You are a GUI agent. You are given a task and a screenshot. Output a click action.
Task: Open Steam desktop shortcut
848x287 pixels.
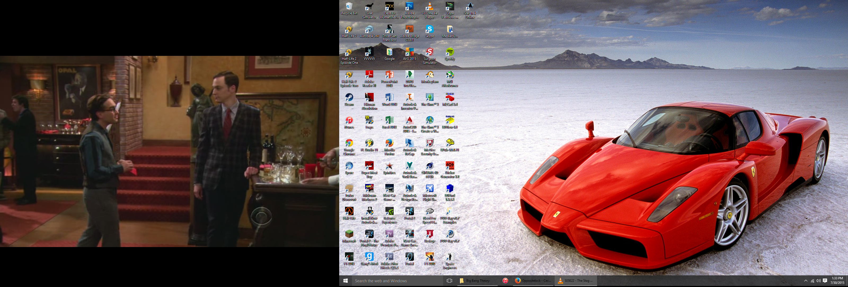349,100
